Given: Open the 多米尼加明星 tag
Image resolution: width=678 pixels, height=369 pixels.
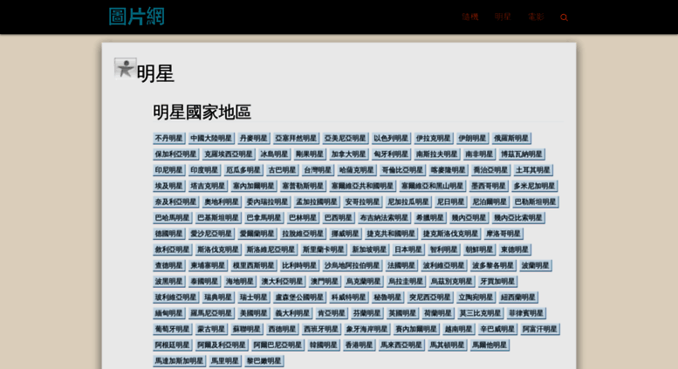Looking at the screenshot, I should click(535, 186).
